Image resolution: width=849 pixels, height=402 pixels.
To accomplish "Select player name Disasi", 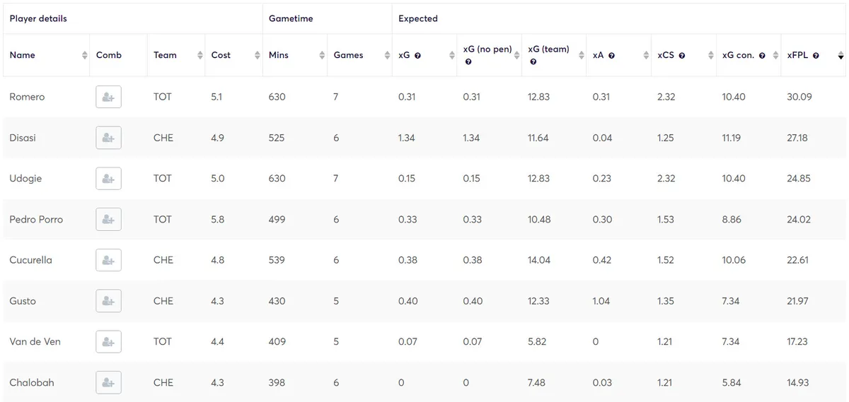I will point(23,138).
